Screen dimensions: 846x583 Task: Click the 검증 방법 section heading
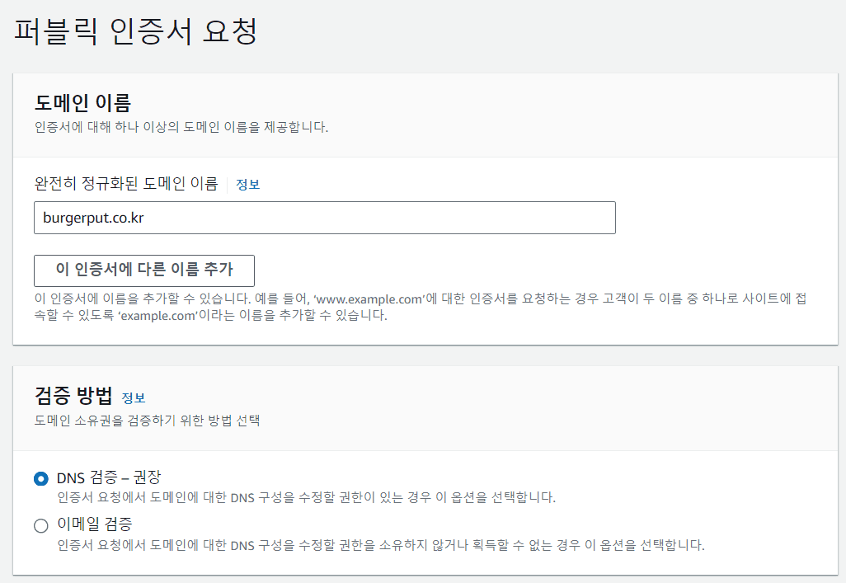pyautogui.click(x=73, y=397)
